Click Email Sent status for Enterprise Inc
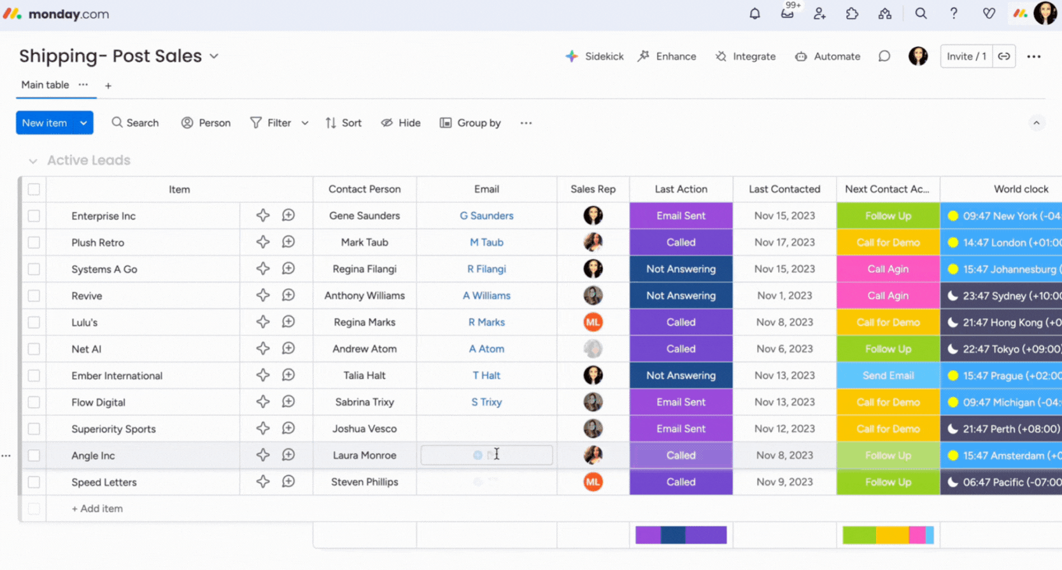The height and width of the screenshot is (570, 1062). pos(681,216)
